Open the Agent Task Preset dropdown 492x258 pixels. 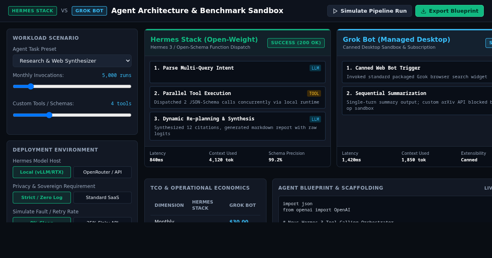point(72,61)
